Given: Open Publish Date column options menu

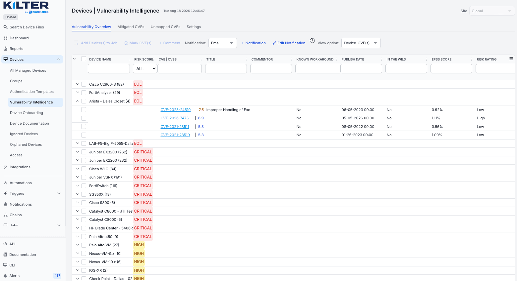Looking at the screenshot, I should coord(381,59).
